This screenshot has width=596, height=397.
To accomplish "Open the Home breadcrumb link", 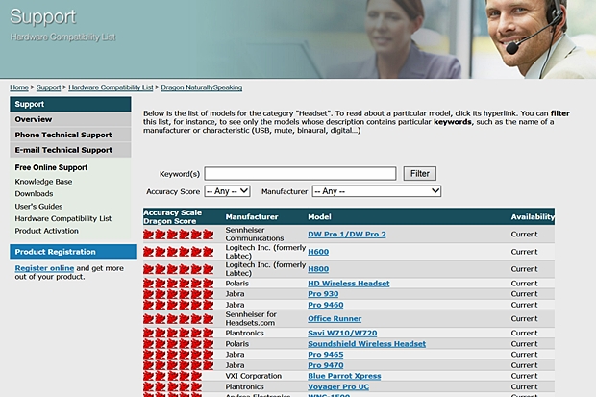I will click(19, 87).
